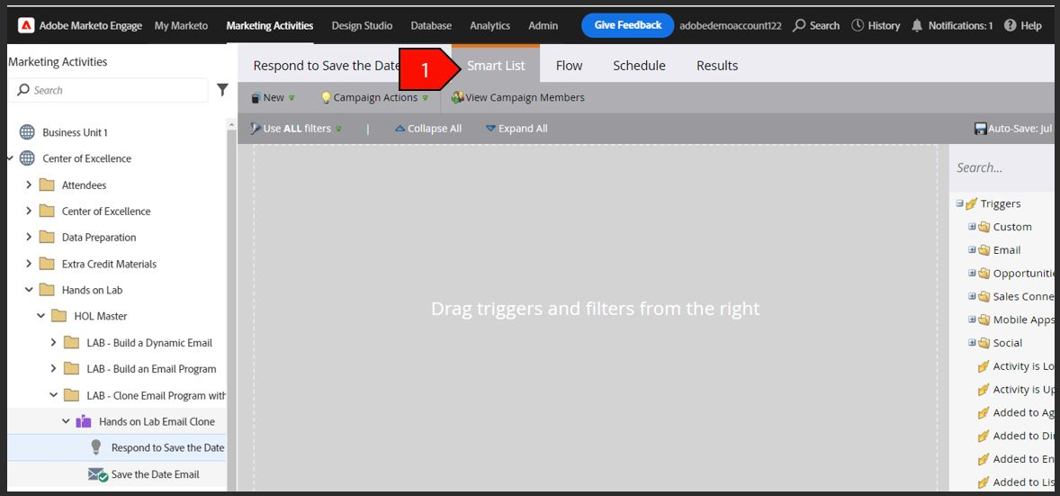
Task: Click the Social triggers folder icon
Action: coord(984,342)
